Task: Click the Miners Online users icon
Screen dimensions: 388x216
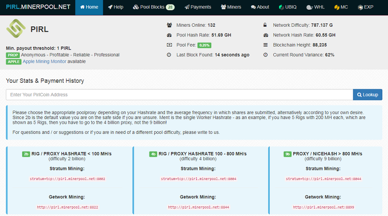Action: click(x=169, y=25)
